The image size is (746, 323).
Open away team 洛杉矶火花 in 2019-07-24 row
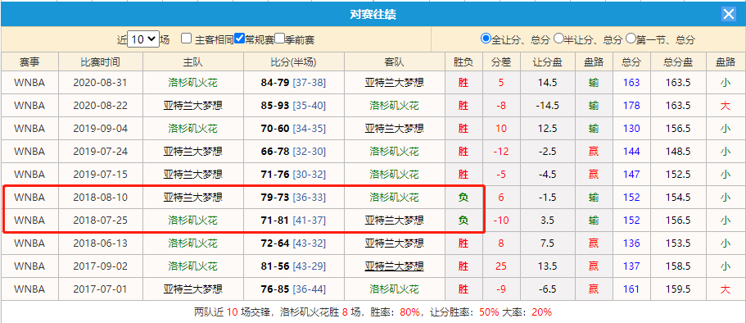[x=395, y=152]
